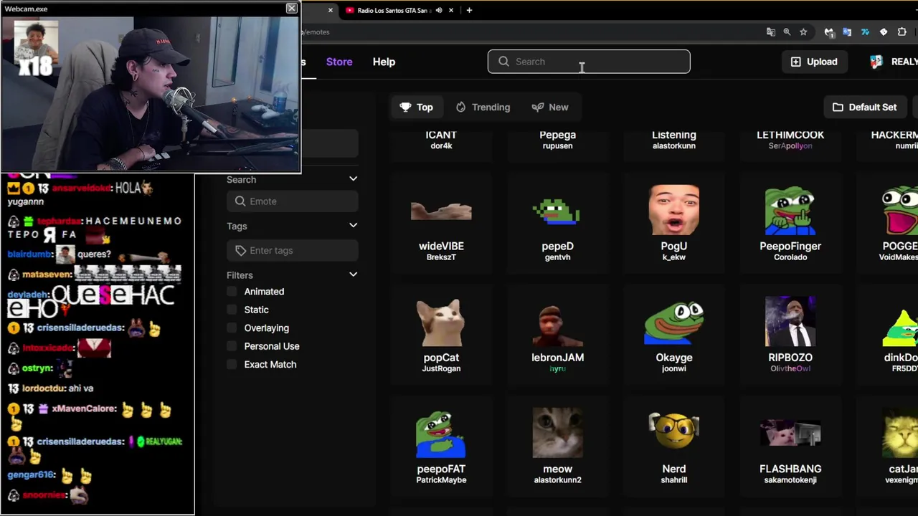This screenshot has width=918, height=516.
Task: Bookmark this page with star icon
Action: coord(803,32)
